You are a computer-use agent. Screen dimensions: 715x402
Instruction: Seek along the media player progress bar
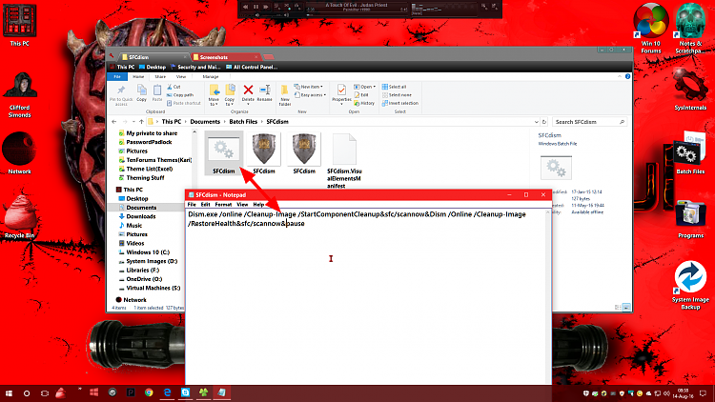pyautogui.click(x=356, y=15)
